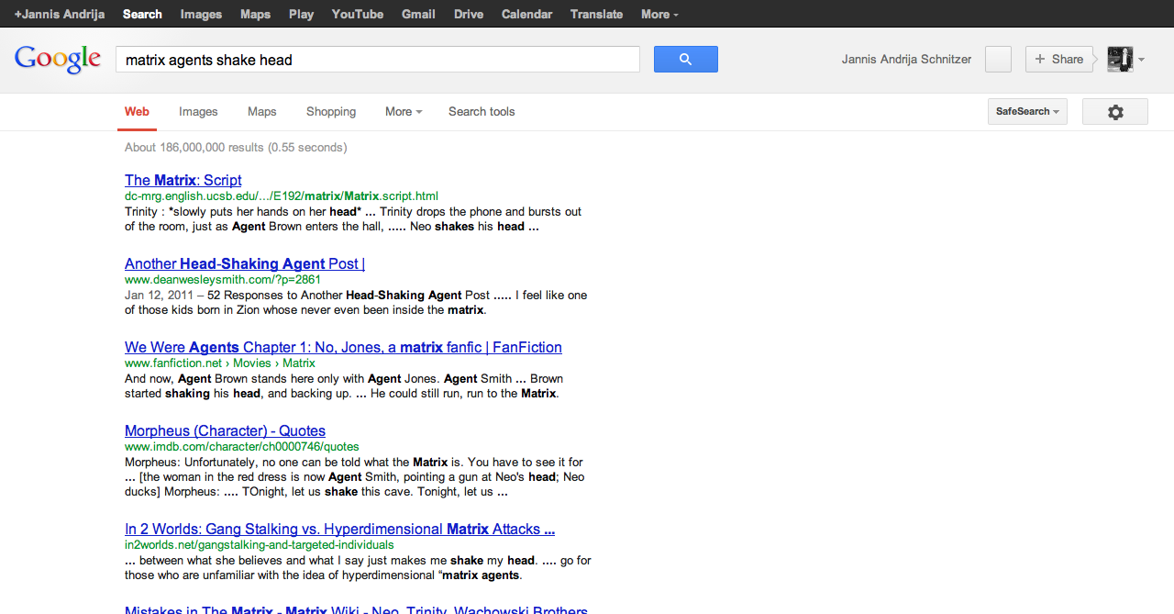Open Gmail in the top bar
This screenshot has height=614, width=1174.
[x=418, y=14]
